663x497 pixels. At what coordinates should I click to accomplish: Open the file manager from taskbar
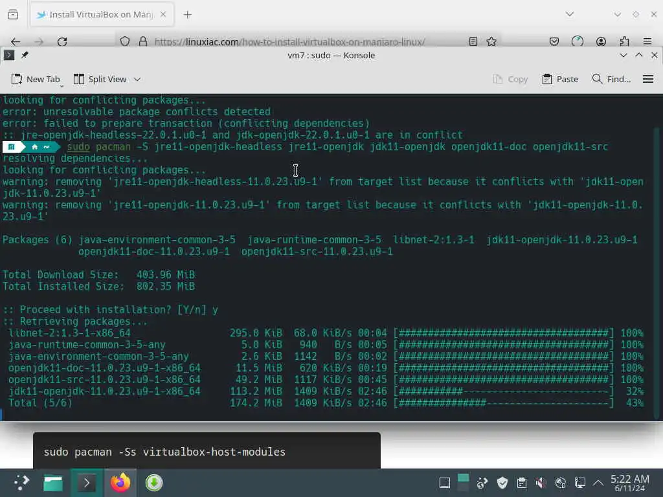point(53,483)
